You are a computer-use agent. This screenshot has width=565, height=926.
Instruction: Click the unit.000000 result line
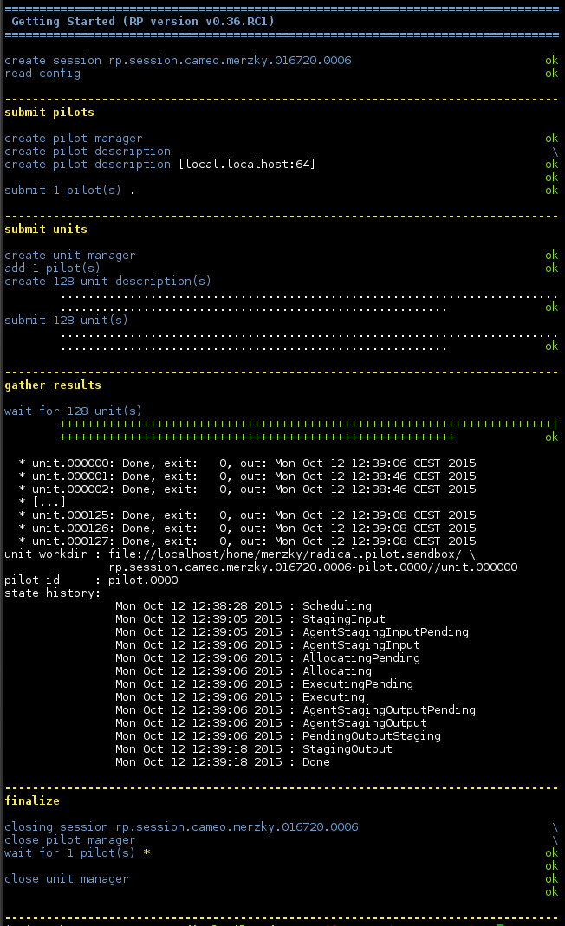pos(247,463)
